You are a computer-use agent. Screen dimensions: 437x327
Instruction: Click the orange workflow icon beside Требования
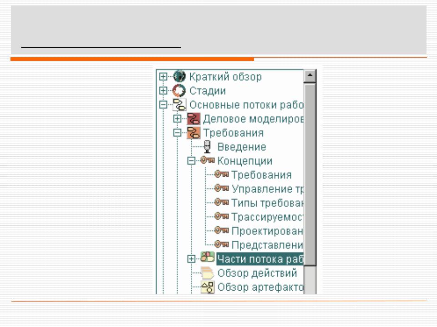[193, 133]
